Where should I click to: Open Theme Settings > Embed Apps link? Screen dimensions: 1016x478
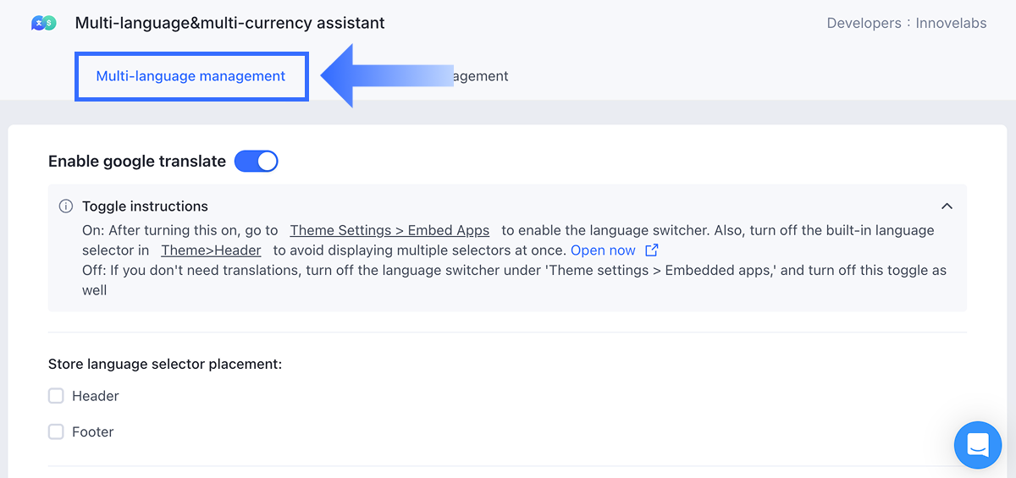389,230
